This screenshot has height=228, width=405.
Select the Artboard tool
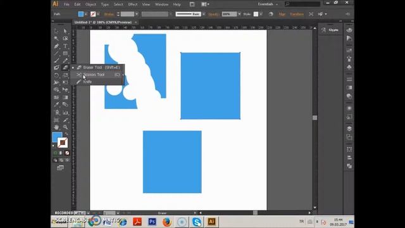click(56, 120)
